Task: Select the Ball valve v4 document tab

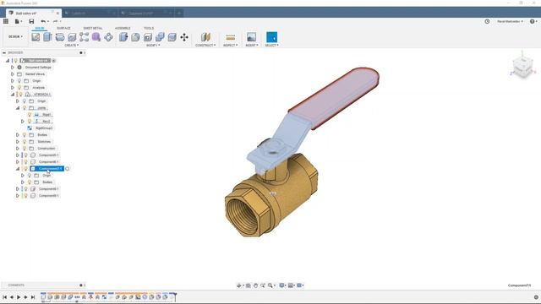Action: pos(34,14)
